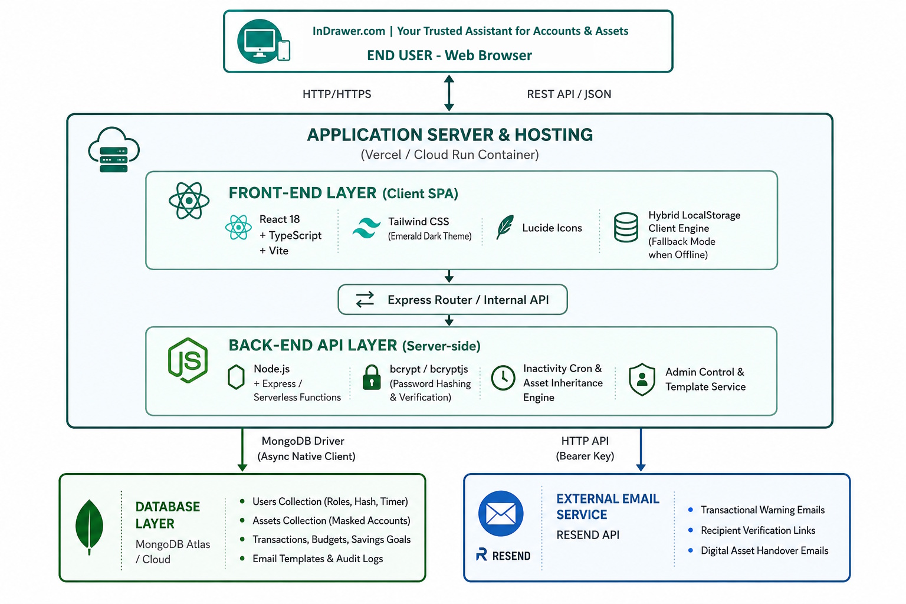
Task: Click the blue email envelope icon
Action: [x=501, y=514]
